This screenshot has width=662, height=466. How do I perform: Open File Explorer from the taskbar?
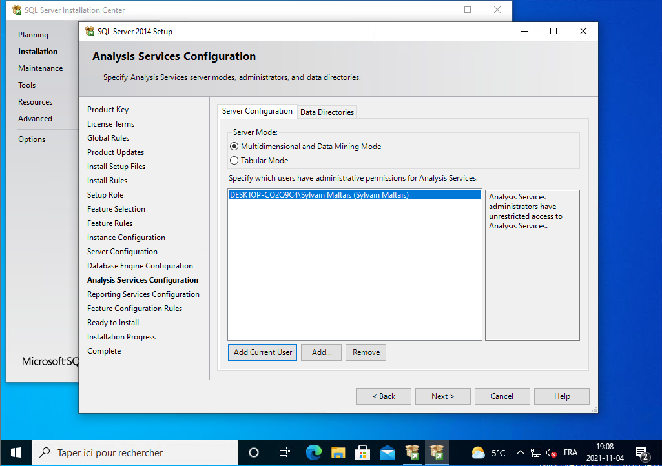pyautogui.click(x=338, y=452)
